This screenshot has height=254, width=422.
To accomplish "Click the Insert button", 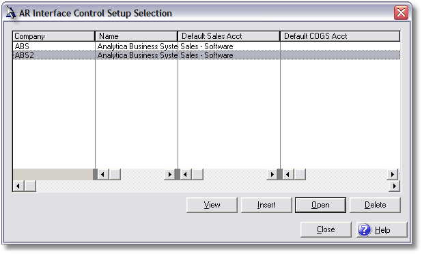I will 266,205.
